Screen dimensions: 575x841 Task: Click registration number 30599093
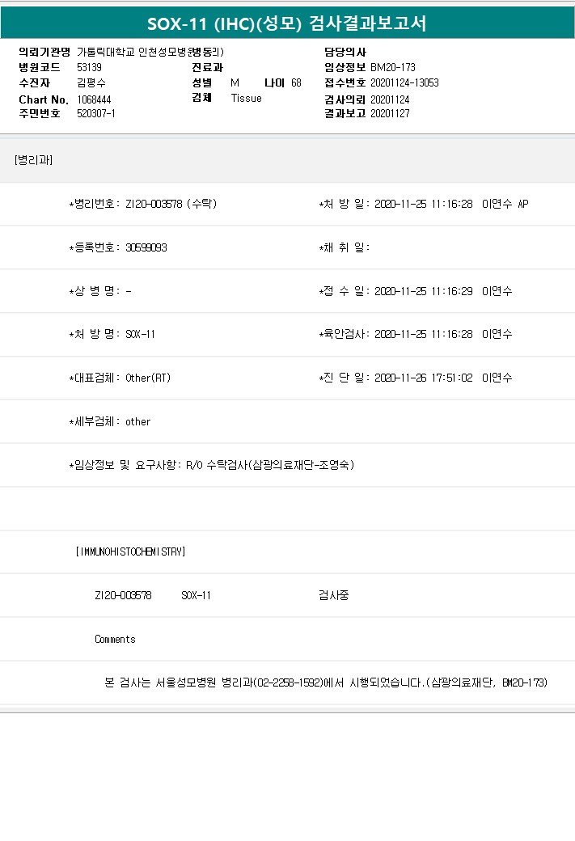point(146,247)
